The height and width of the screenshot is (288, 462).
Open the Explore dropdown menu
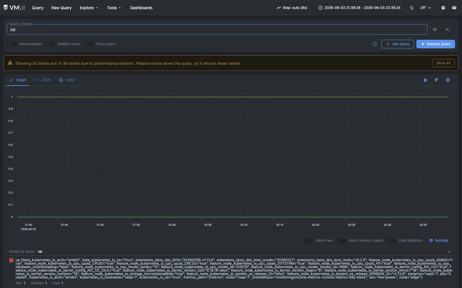coord(89,8)
